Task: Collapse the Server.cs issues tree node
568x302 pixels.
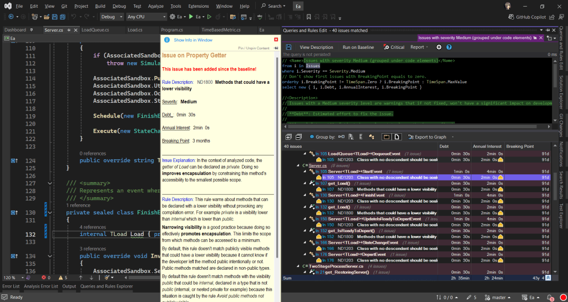Action: pyautogui.click(x=297, y=165)
